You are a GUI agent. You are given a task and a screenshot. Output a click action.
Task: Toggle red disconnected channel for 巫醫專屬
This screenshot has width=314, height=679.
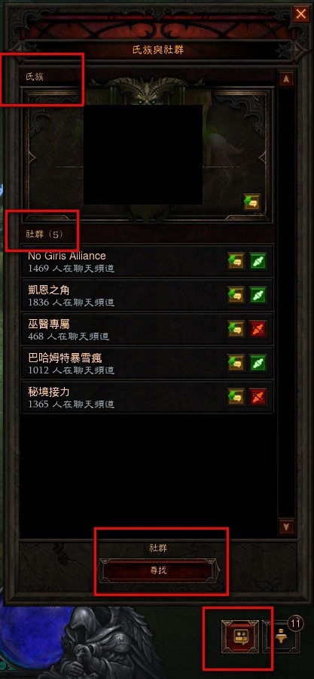pos(258,329)
